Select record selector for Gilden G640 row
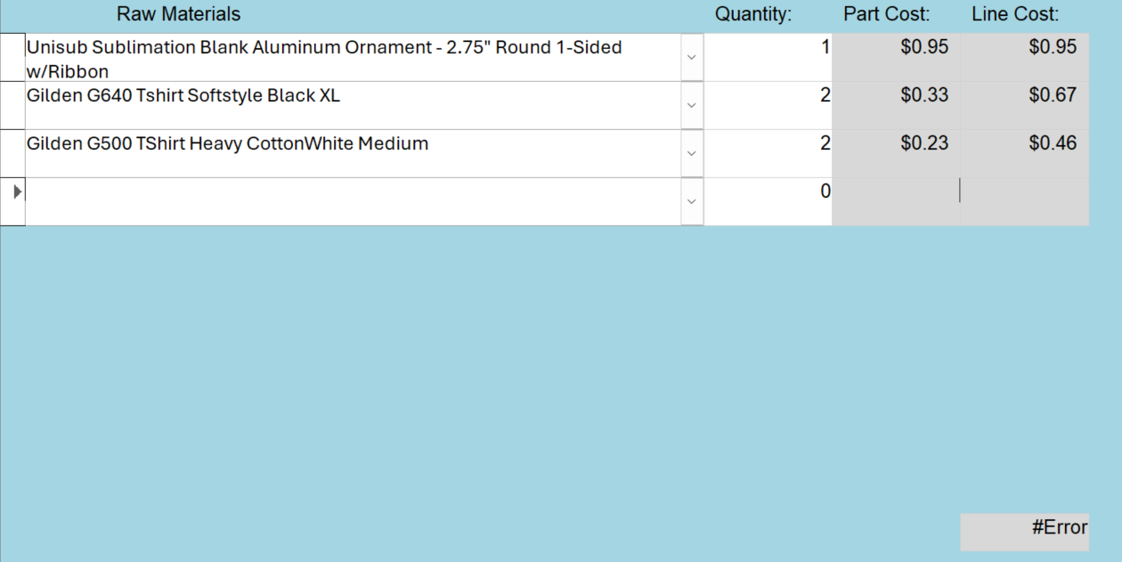 12,106
